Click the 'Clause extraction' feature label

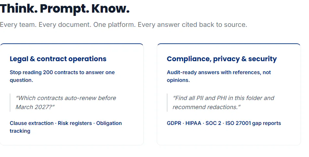point(32,123)
